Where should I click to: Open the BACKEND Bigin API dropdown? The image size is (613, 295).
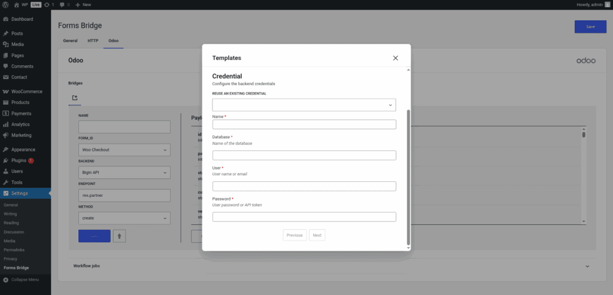pos(125,172)
